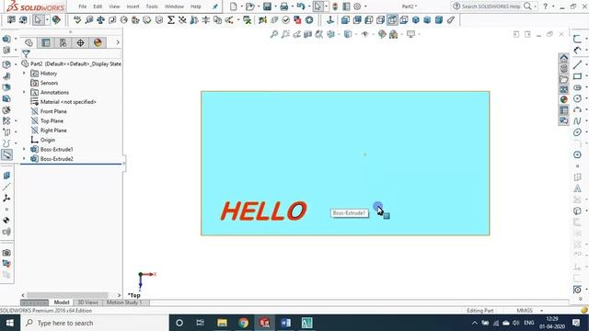Select the Ellipse sketch tool
The width and height of the screenshot is (589, 331).
[x=577, y=132]
